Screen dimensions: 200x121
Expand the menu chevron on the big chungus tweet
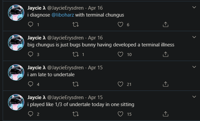pyautogui.click(x=194, y=37)
